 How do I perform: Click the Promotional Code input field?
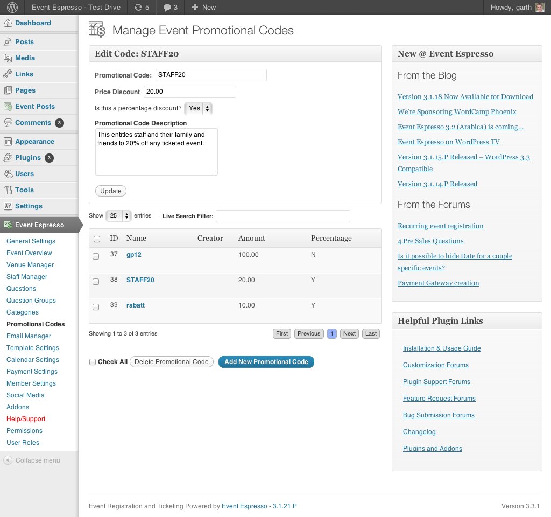click(x=211, y=75)
